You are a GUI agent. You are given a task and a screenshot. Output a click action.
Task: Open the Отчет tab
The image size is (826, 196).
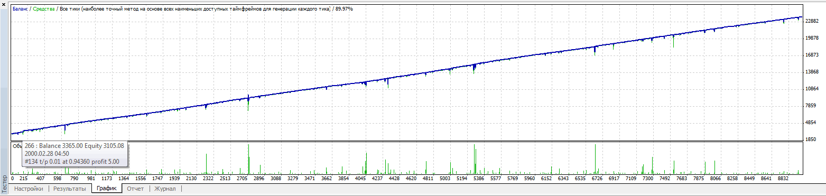click(135, 189)
